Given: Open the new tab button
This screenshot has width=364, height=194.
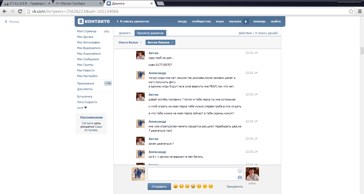Looking at the screenshot, I should coord(160,3).
